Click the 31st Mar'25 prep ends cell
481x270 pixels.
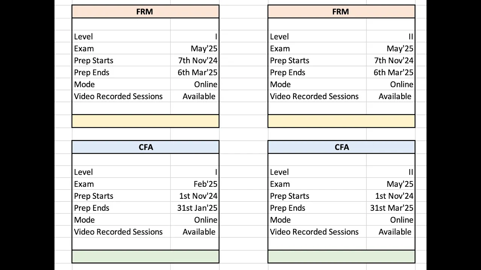pos(391,208)
